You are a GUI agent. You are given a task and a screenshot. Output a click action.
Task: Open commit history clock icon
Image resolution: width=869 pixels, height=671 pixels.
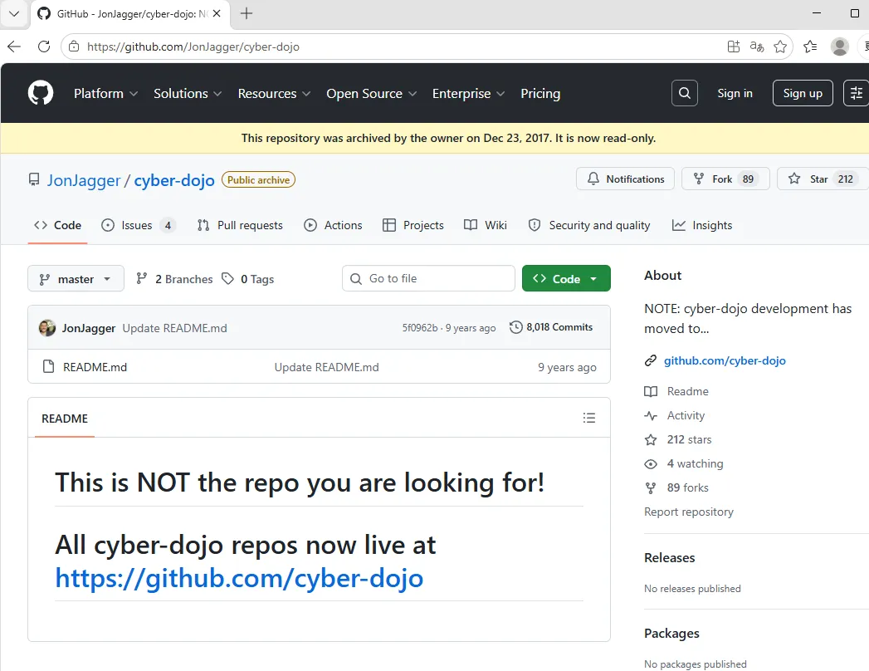coord(515,327)
